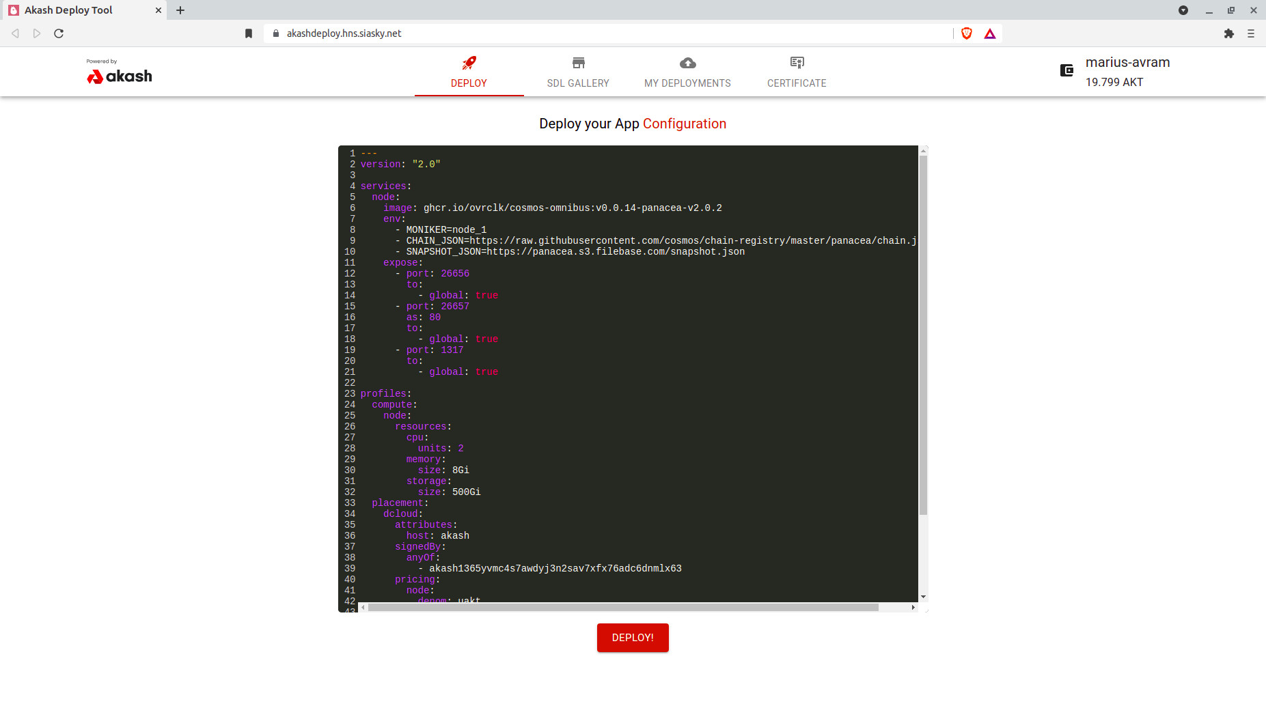Click the address bar URL
This screenshot has height=719, width=1266.
pyautogui.click(x=344, y=33)
